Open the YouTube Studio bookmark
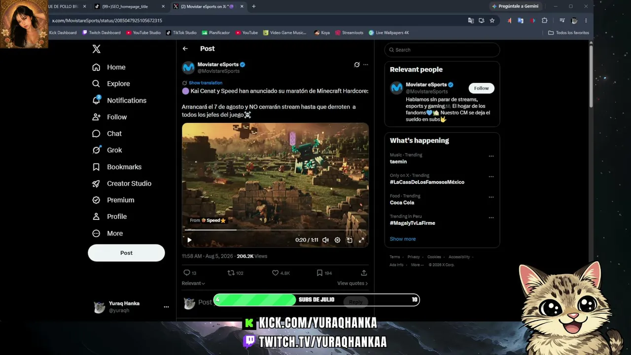The width and height of the screenshot is (631, 355). [x=143, y=33]
